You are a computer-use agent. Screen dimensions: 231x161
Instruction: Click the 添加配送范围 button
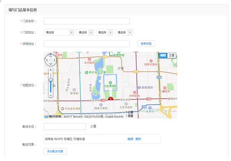(x=55, y=151)
